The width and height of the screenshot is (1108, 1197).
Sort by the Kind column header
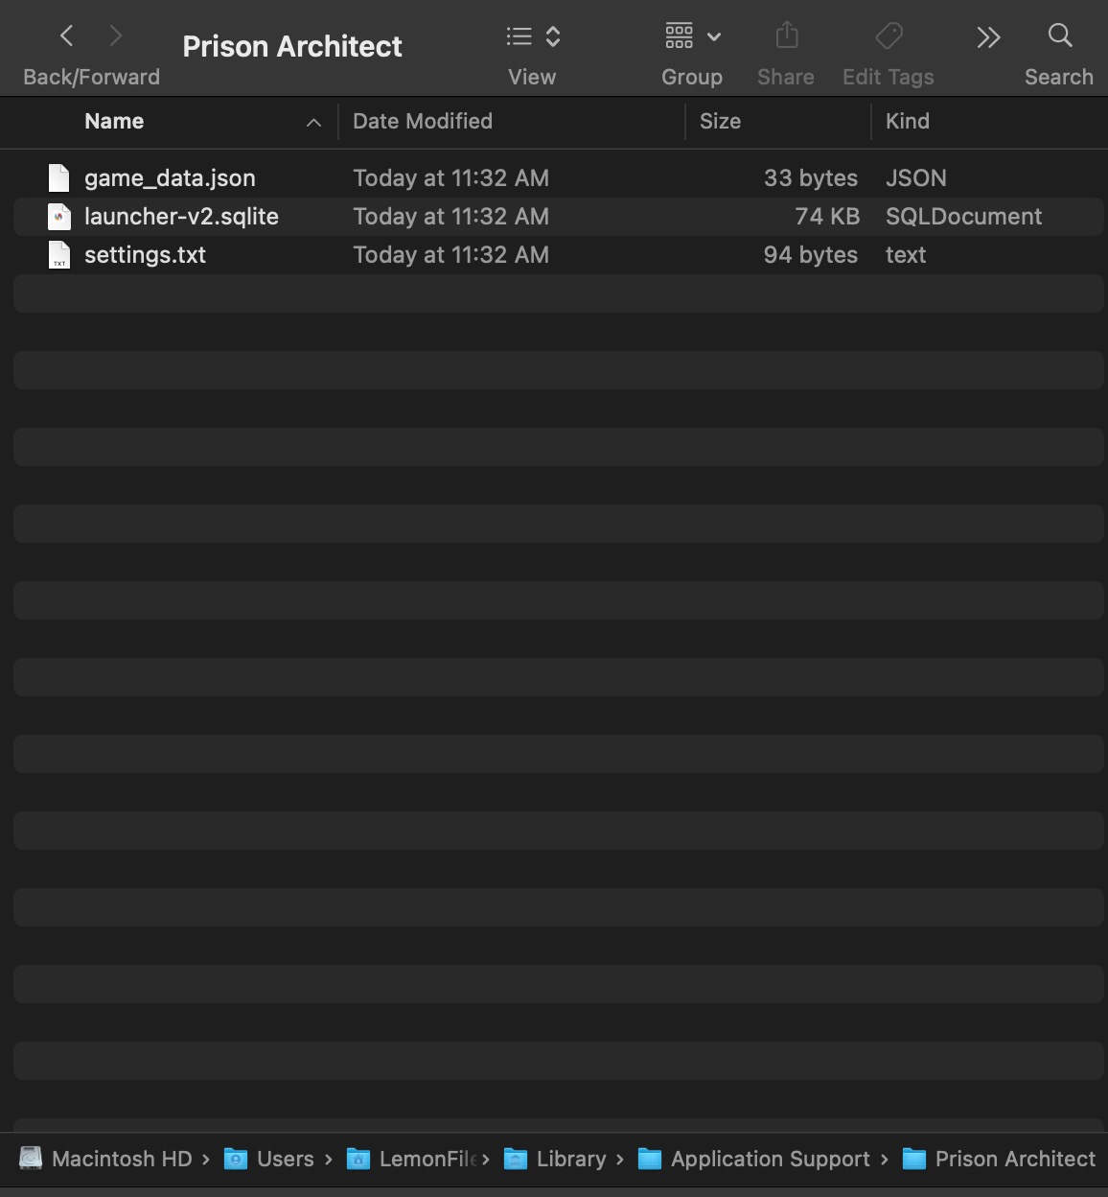(x=908, y=121)
